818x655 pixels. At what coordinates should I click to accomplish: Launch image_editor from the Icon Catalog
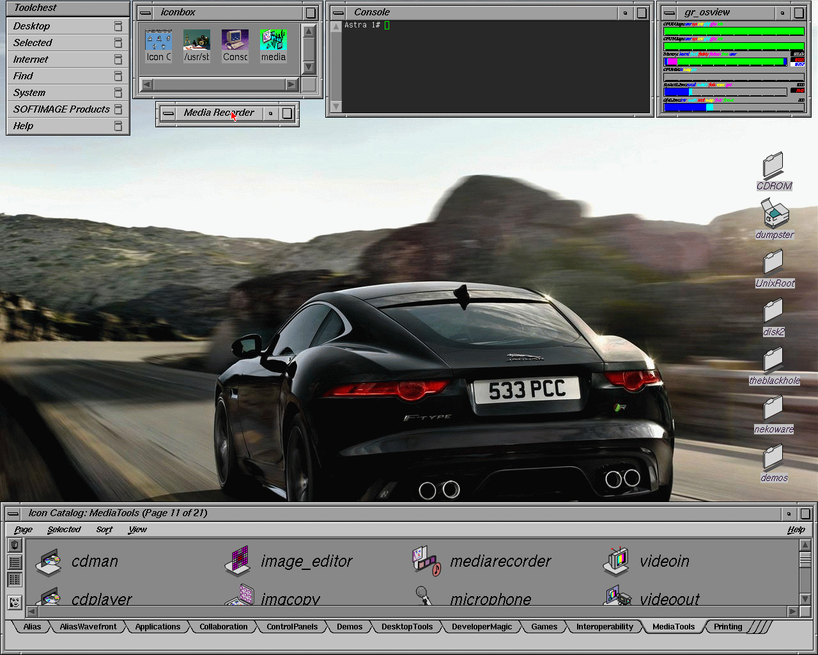(x=238, y=562)
